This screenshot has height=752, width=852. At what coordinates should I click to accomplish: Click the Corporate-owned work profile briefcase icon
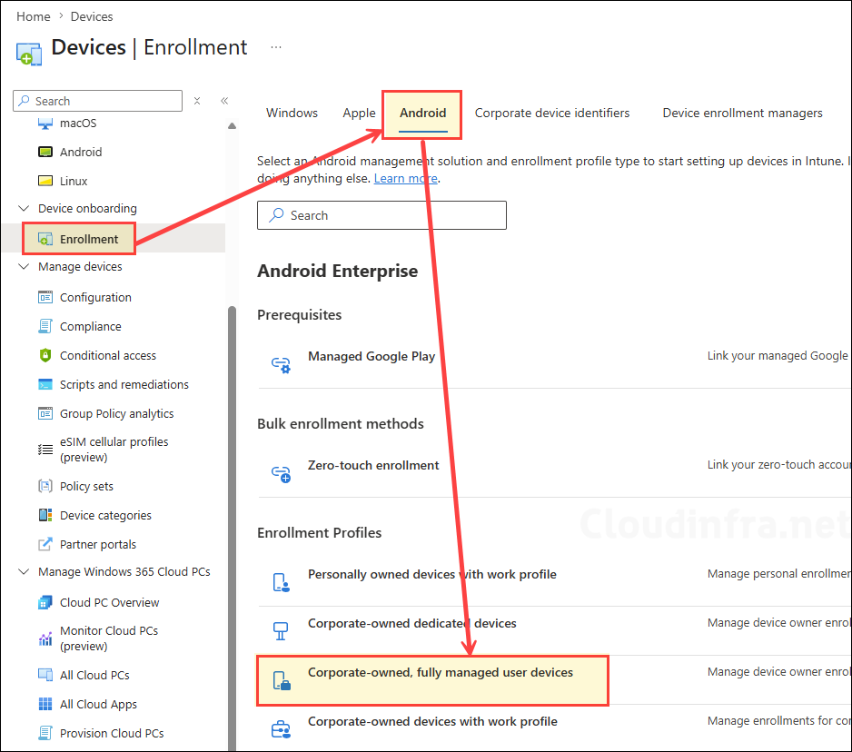point(281,729)
